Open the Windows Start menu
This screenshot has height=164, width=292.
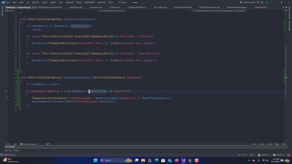tap(95, 160)
